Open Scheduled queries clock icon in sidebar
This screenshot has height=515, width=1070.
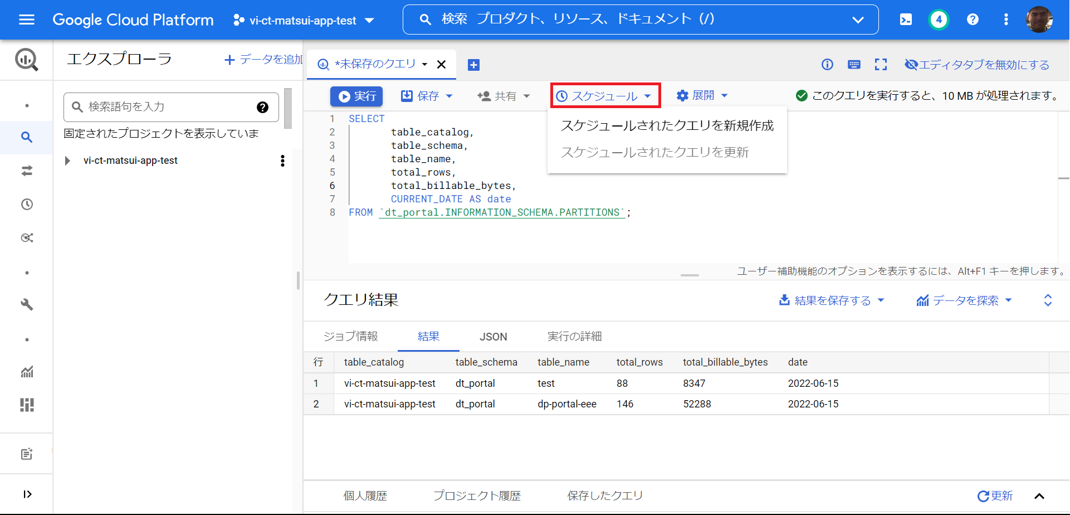click(x=27, y=204)
